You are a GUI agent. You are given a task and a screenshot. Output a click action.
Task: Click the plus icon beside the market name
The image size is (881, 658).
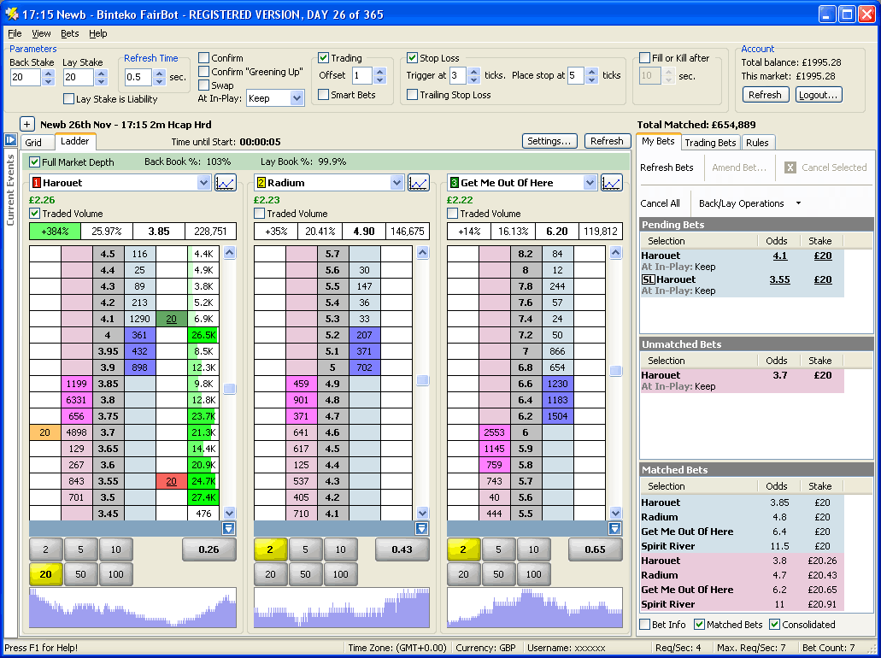point(27,123)
